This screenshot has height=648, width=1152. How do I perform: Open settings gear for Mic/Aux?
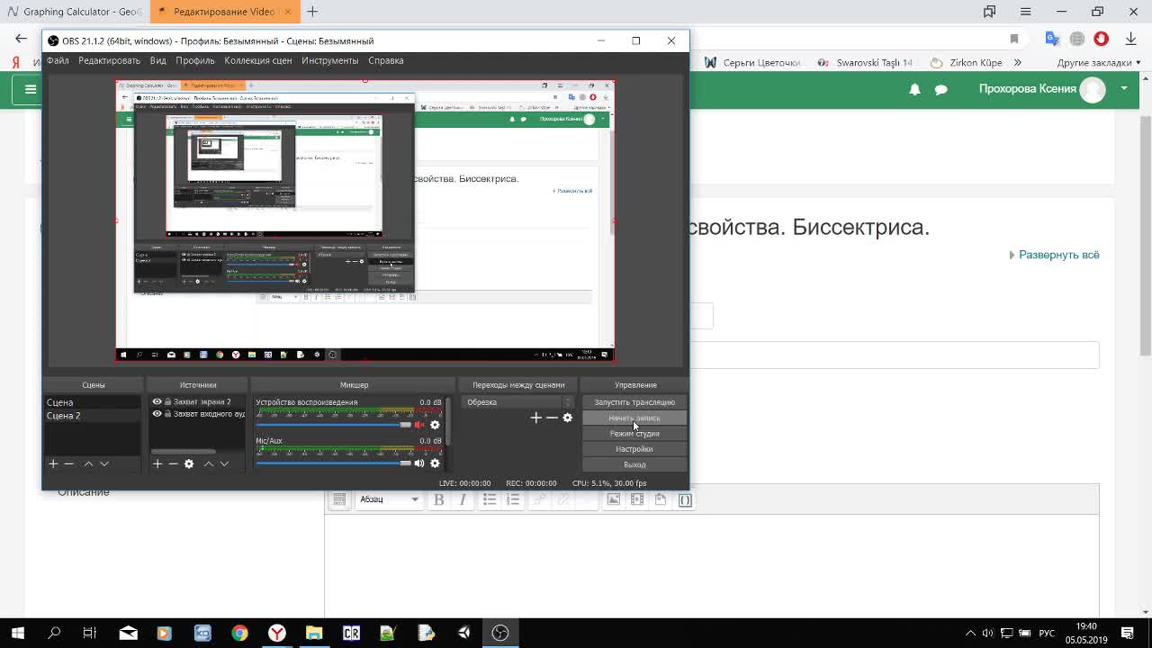[x=435, y=463]
